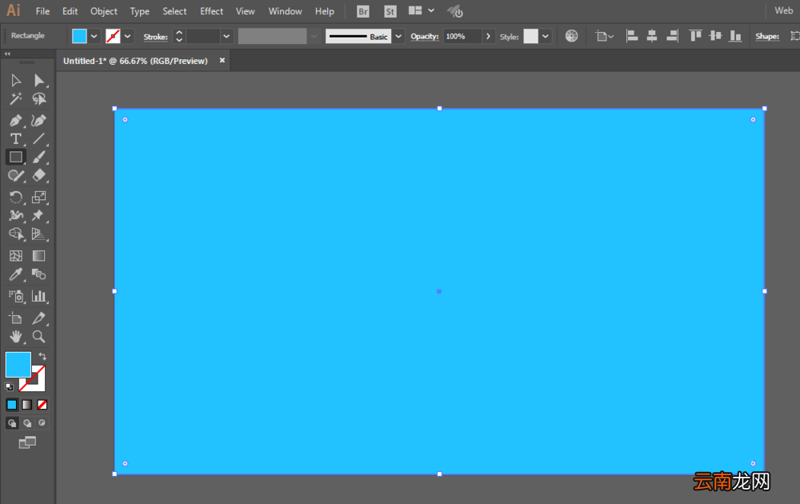Open the Type menu

(139, 11)
